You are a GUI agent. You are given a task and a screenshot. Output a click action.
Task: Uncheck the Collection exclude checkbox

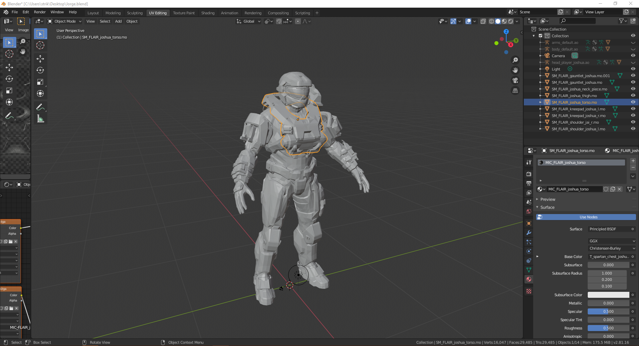[x=540, y=36]
